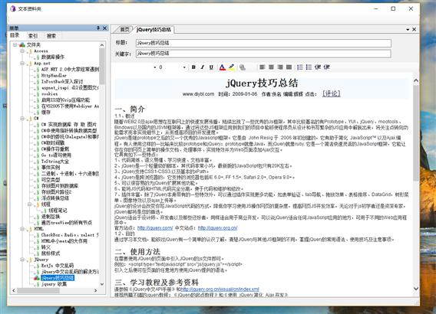Collapse the HTML folder node
Screen dimensions: 436x314
(22, 229)
